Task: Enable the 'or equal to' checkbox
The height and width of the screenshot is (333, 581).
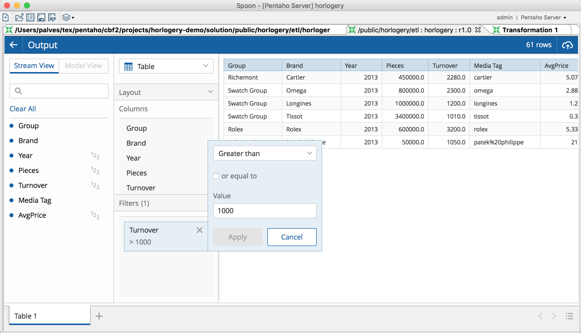Action: click(x=216, y=176)
